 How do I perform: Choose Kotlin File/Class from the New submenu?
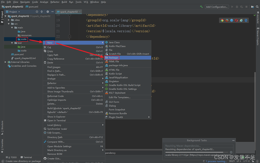[x=128, y=46]
